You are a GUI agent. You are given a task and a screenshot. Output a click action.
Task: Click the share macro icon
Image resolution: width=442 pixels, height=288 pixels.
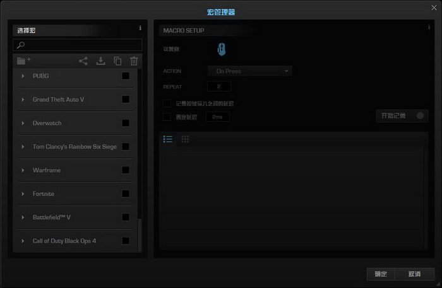(83, 61)
